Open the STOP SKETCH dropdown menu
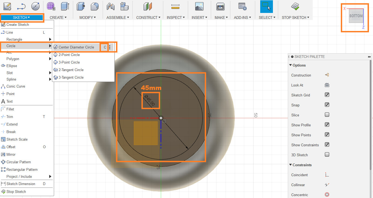This screenshot has height=198, width=373. (x=295, y=18)
